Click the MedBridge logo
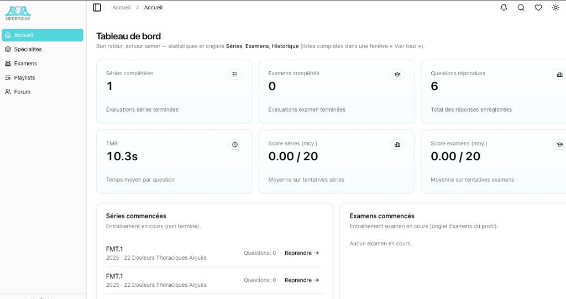Viewport: 566px width, 299px height. [x=18, y=13]
